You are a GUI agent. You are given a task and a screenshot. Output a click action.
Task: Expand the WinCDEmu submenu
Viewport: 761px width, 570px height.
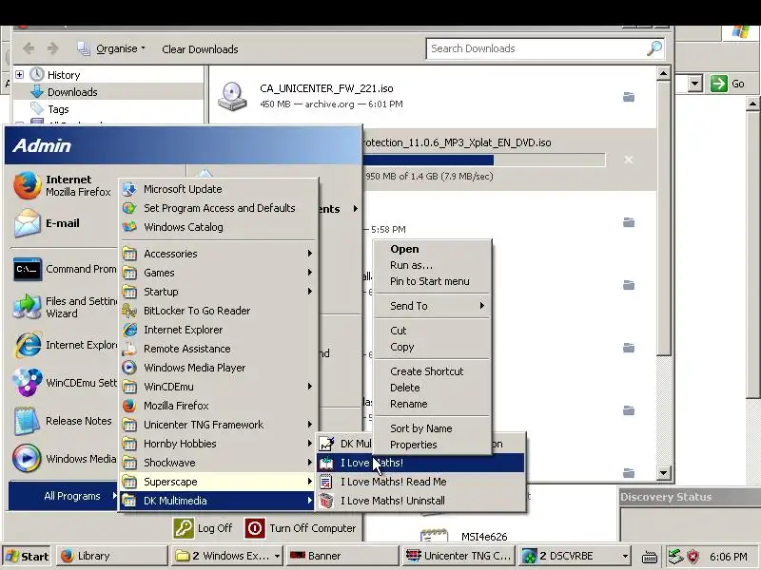point(219,387)
